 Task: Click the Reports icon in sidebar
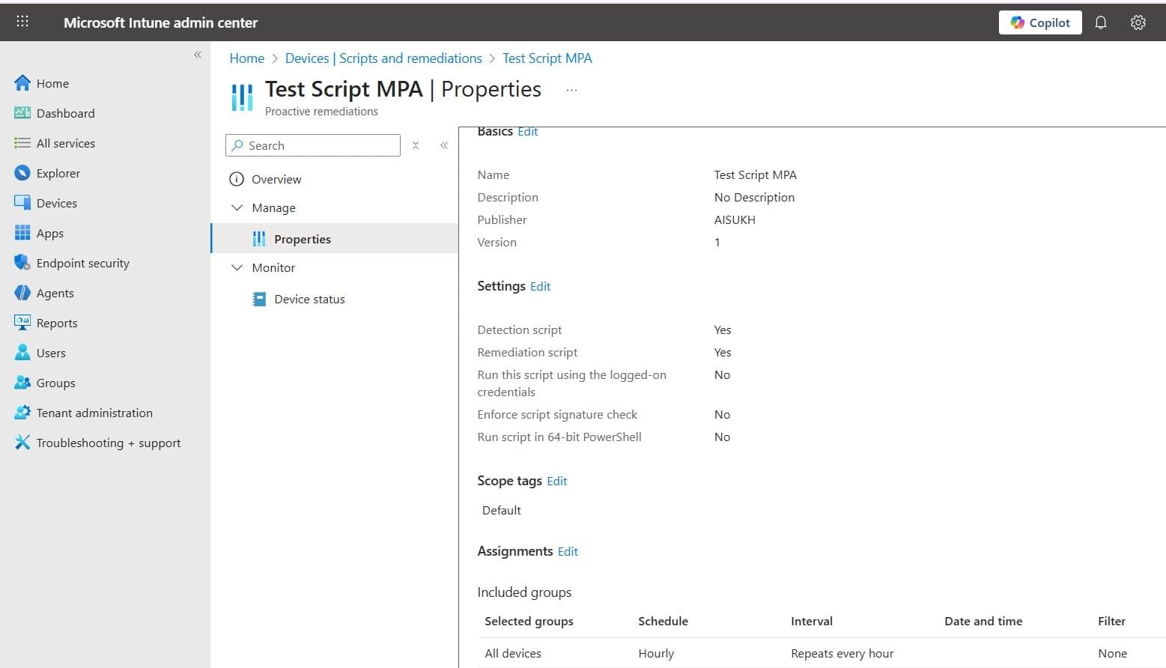pyautogui.click(x=22, y=323)
